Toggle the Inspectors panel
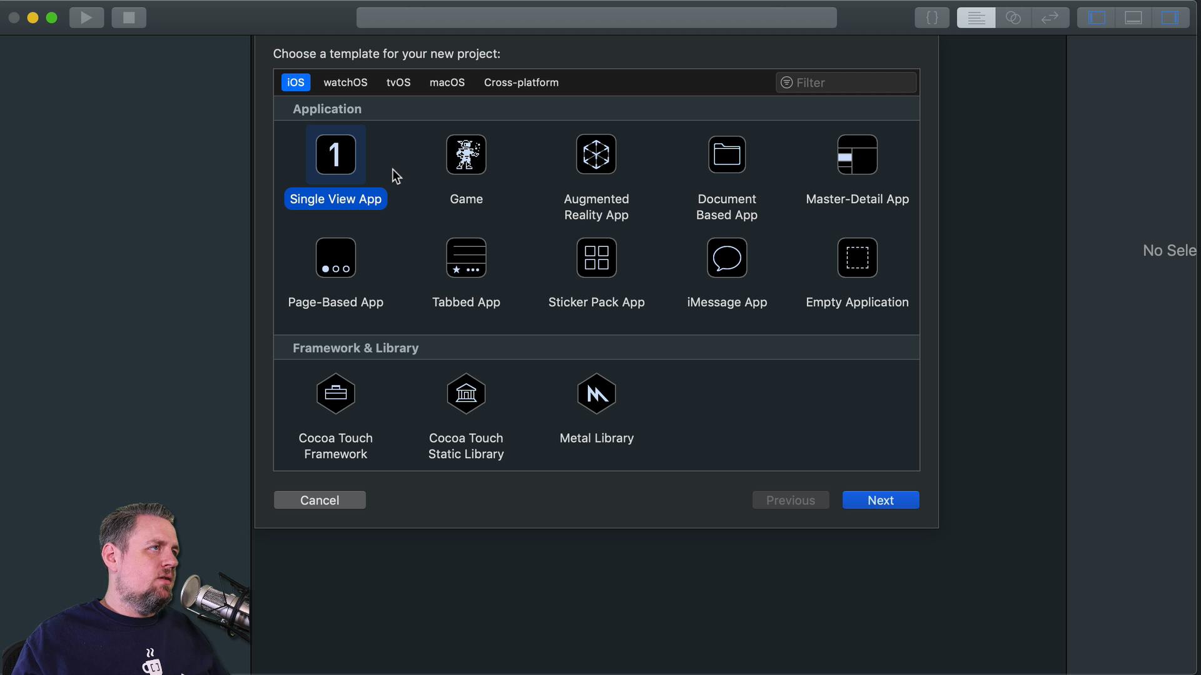Viewport: 1201px width, 675px height. pyautogui.click(x=1170, y=17)
